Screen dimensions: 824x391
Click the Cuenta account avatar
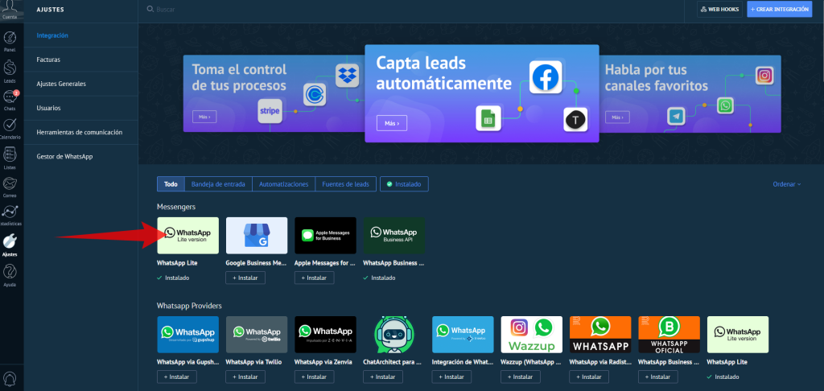[x=10, y=9]
